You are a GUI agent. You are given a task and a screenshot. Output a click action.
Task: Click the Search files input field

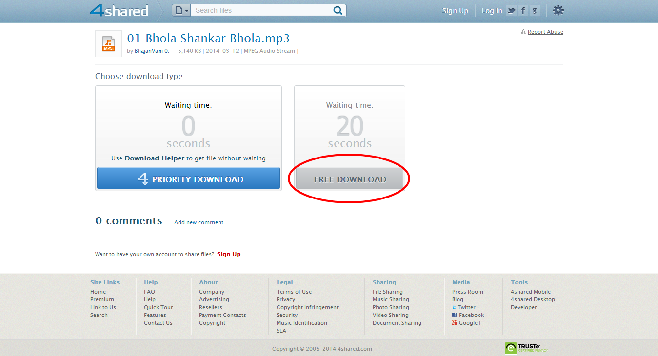pyautogui.click(x=261, y=10)
